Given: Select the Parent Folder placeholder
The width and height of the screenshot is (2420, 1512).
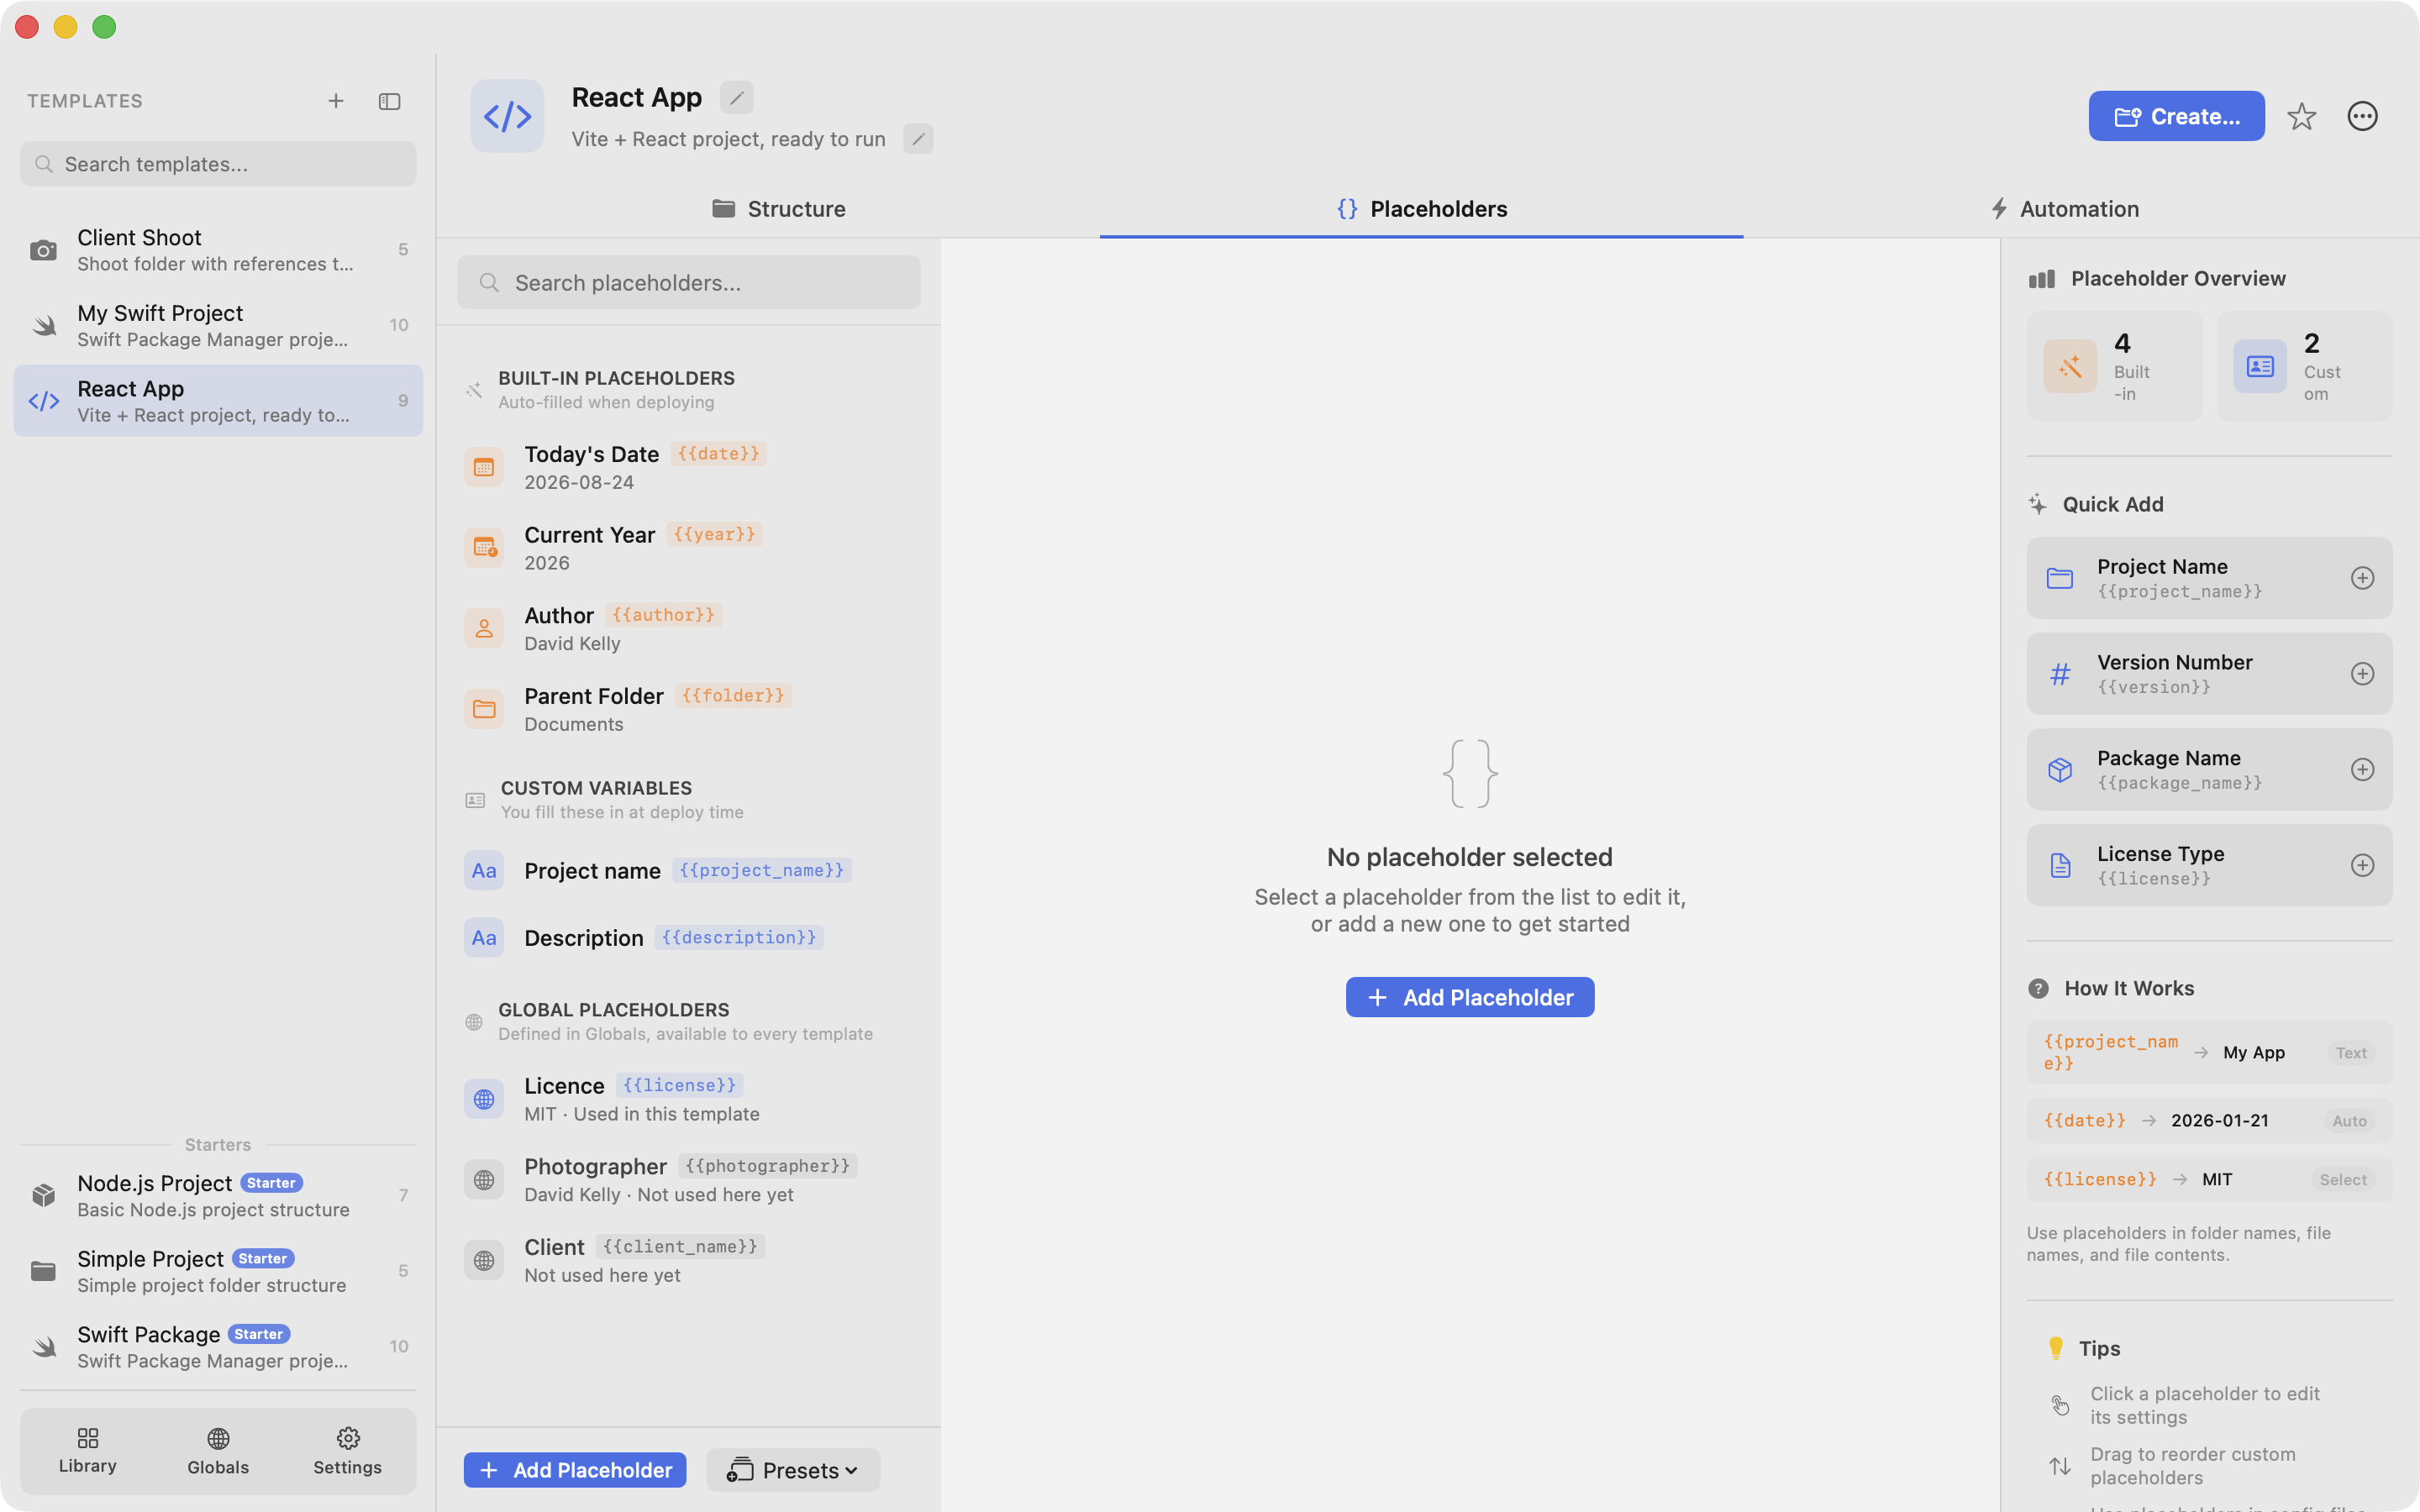Looking at the screenshot, I should (x=688, y=709).
